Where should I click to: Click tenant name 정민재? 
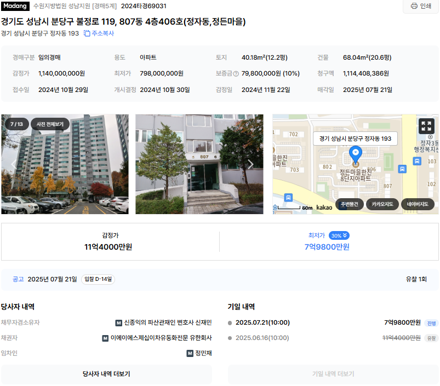click(x=203, y=353)
